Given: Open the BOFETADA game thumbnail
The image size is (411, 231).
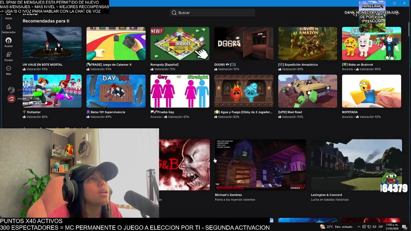Looking at the screenshot, I should [372, 91].
